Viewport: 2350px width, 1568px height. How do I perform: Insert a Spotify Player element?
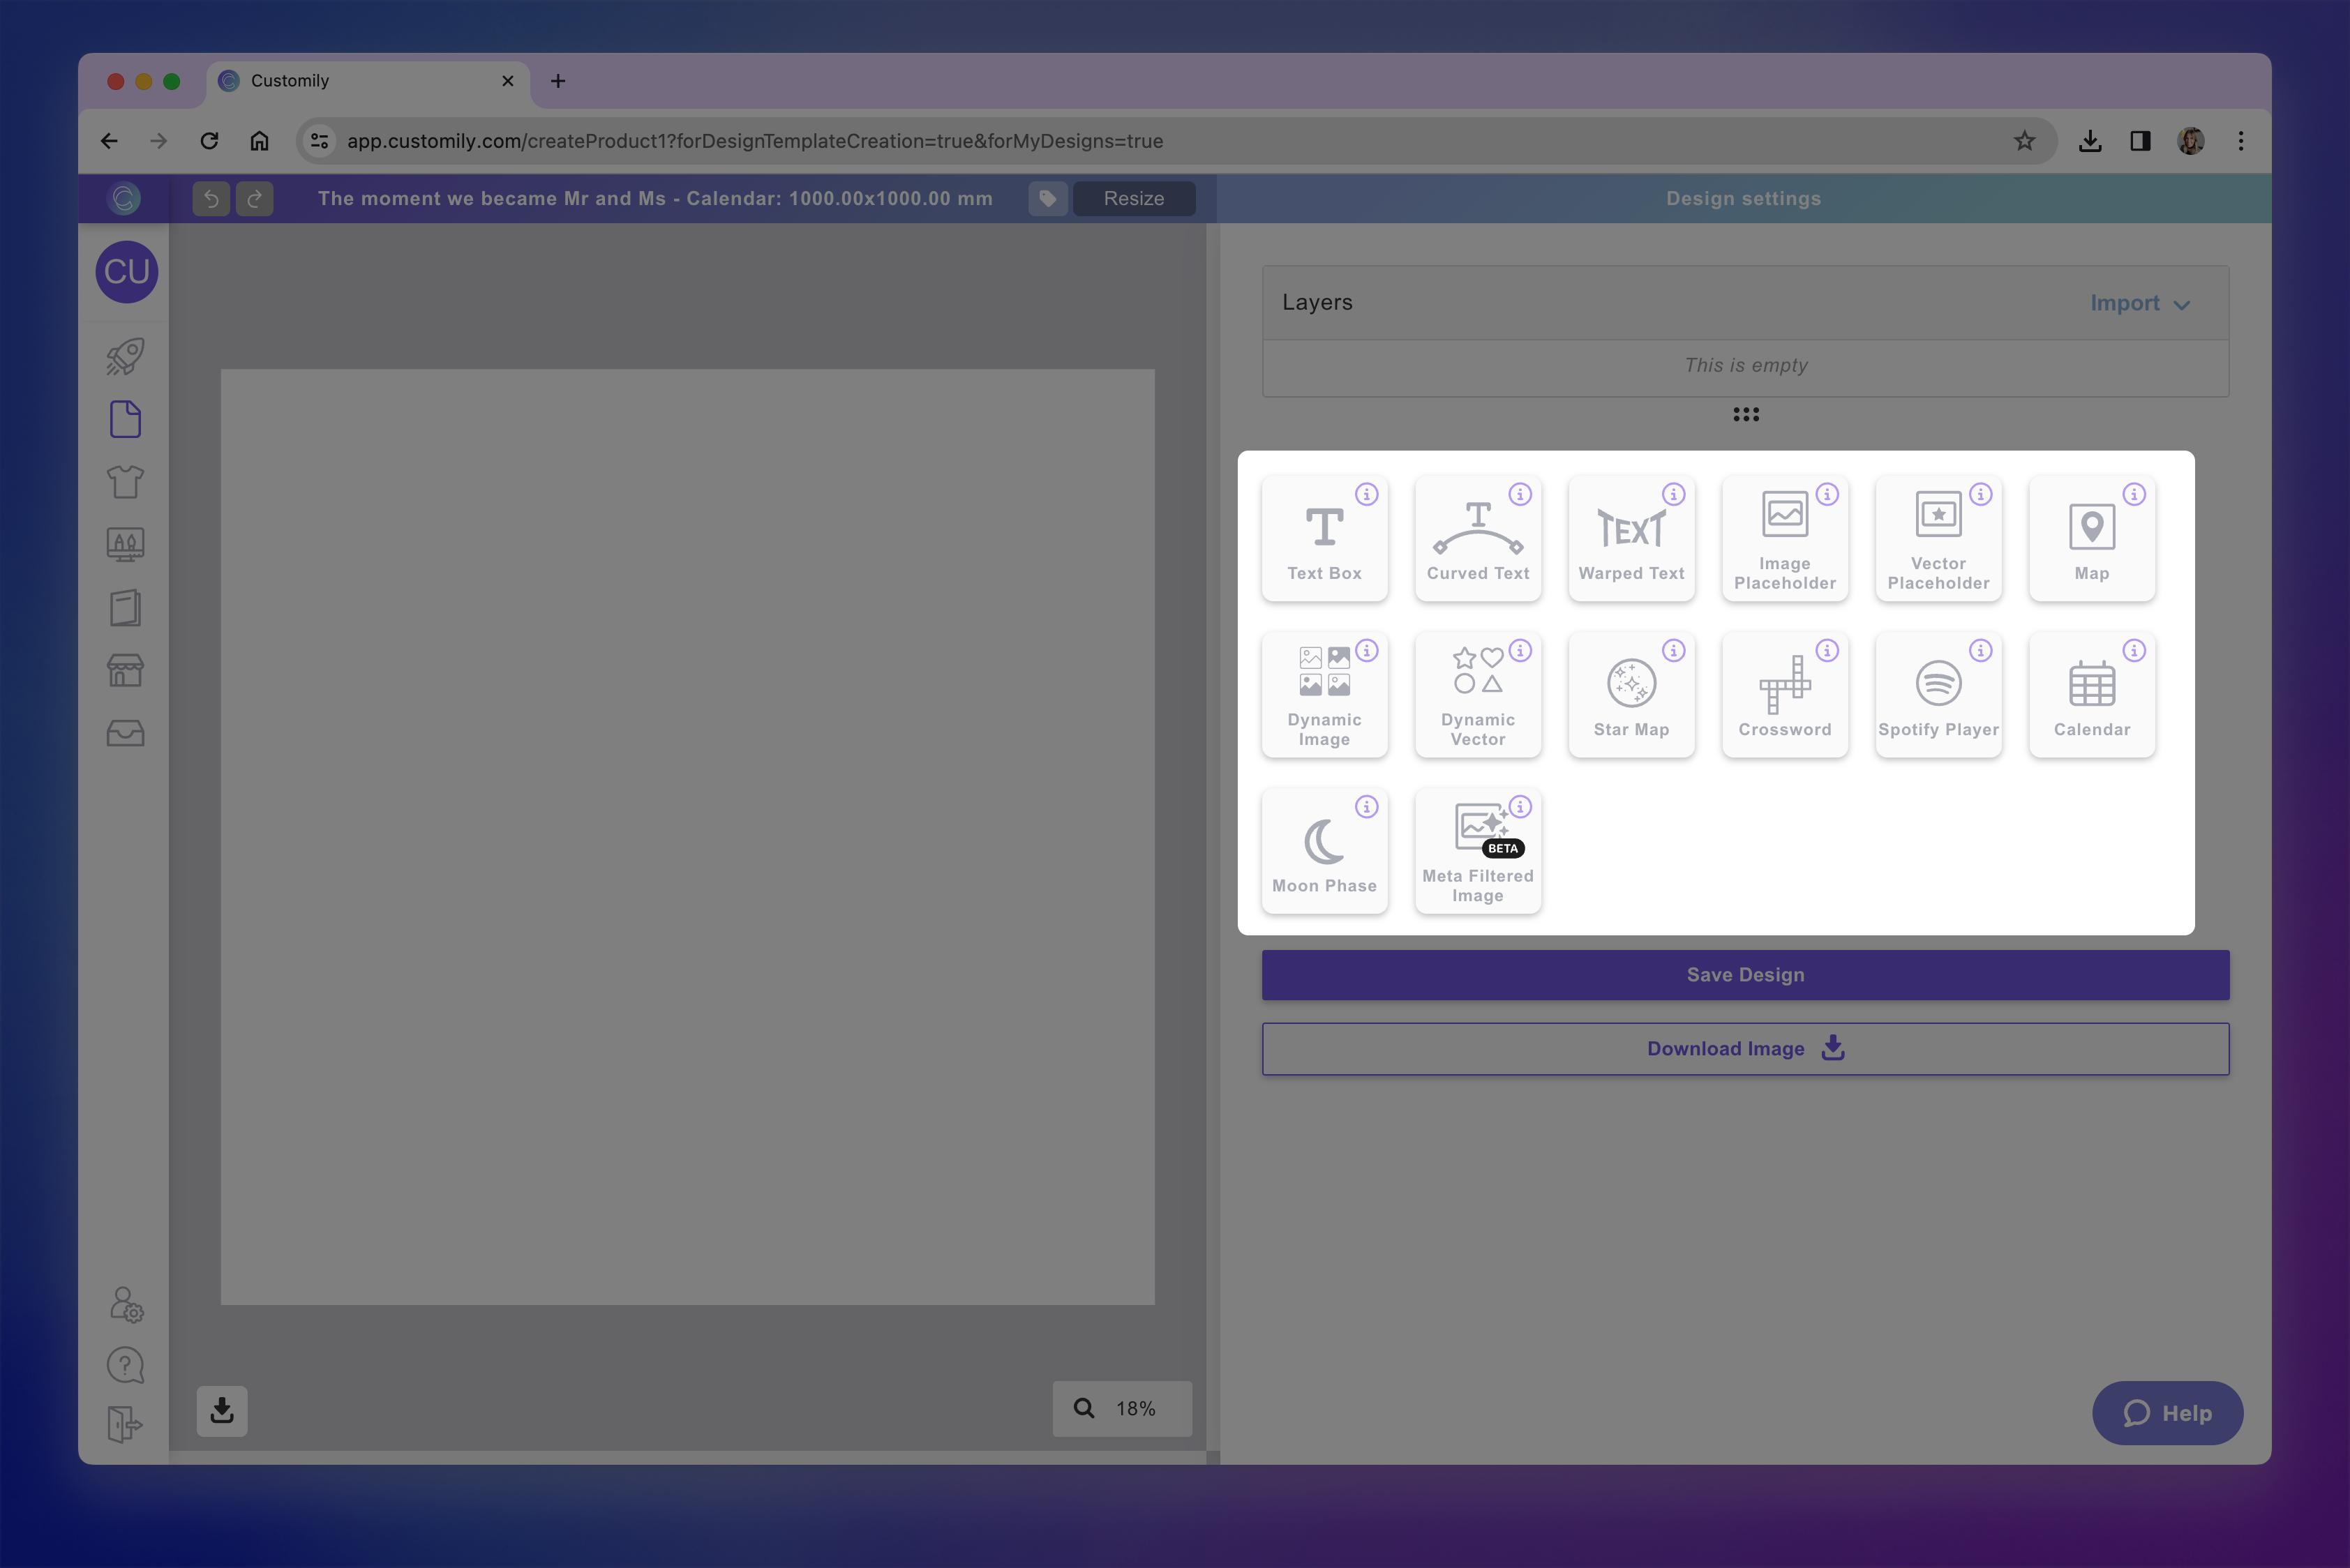[x=1938, y=694]
